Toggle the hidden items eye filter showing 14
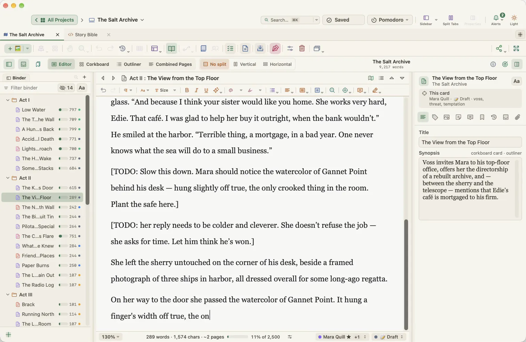The width and height of the screenshot is (526, 342). (x=66, y=88)
